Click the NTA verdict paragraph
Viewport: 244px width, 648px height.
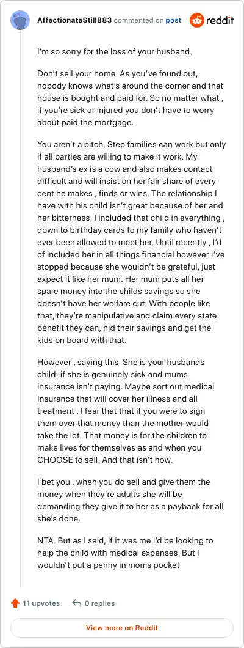[x=125, y=553]
